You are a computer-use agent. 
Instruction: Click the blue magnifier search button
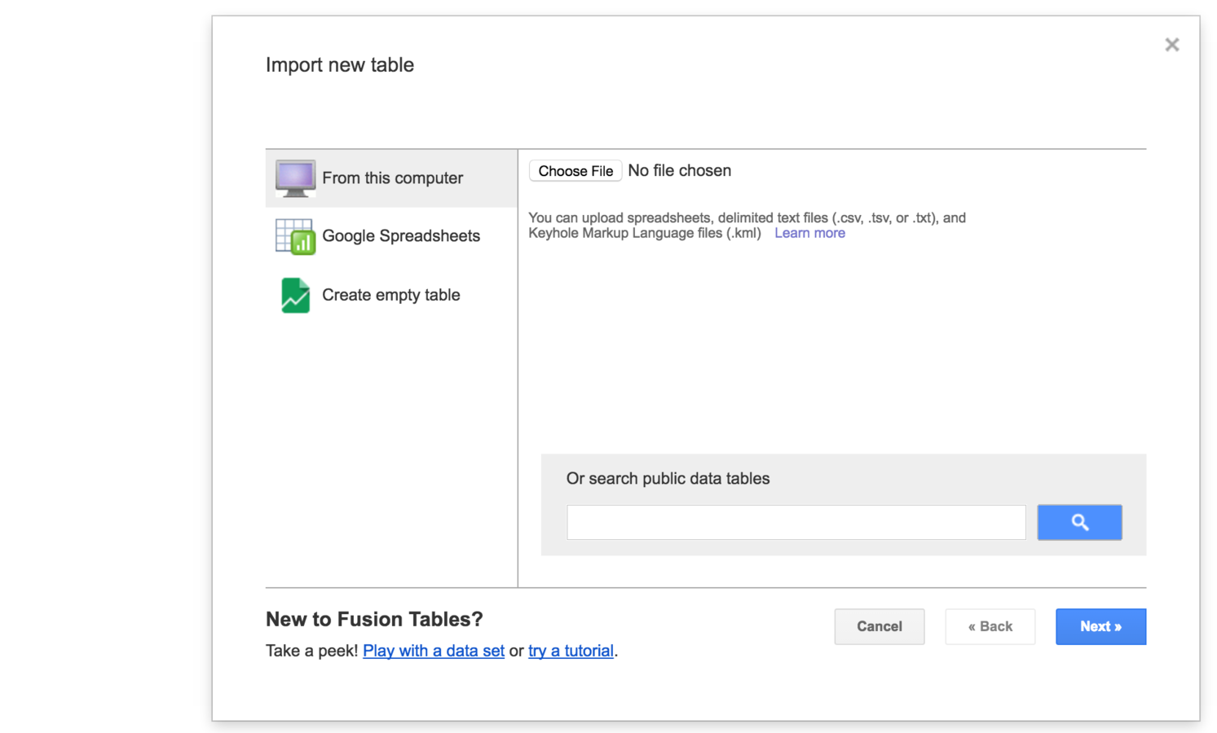1079,522
